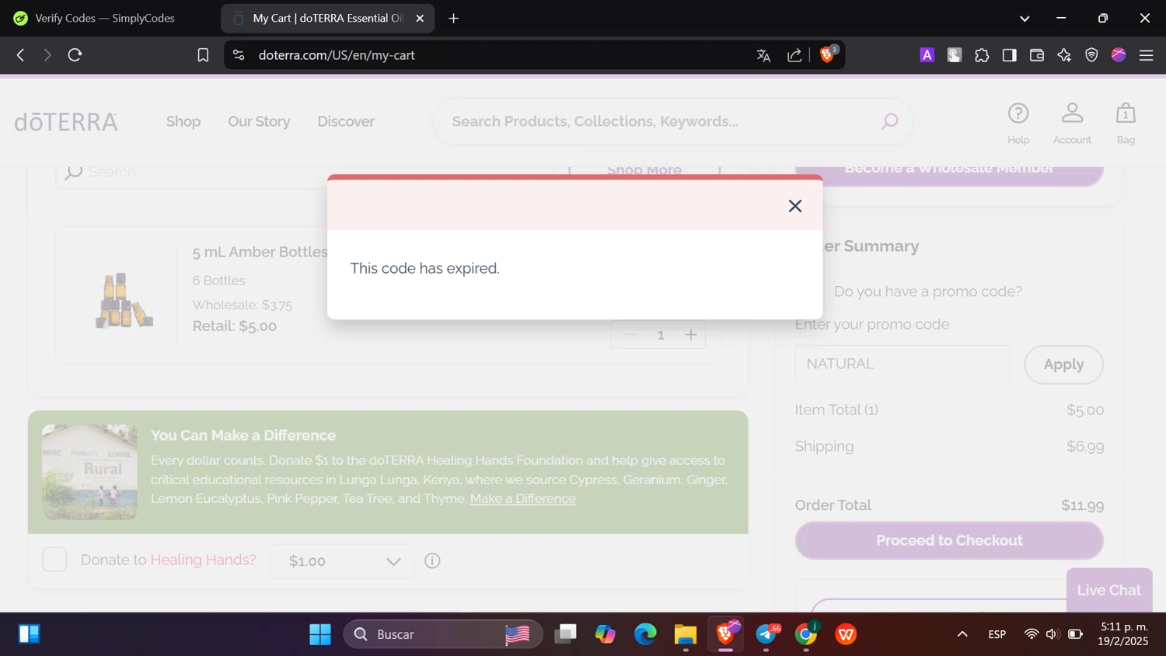The width and height of the screenshot is (1166, 656).
Task: Go back in browser history
Action: pyautogui.click(x=21, y=55)
